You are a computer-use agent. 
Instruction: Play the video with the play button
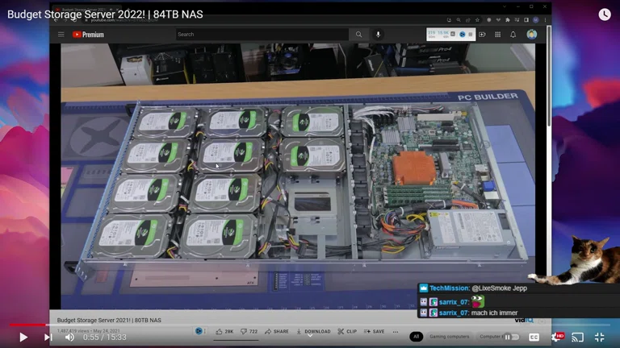tap(23, 337)
